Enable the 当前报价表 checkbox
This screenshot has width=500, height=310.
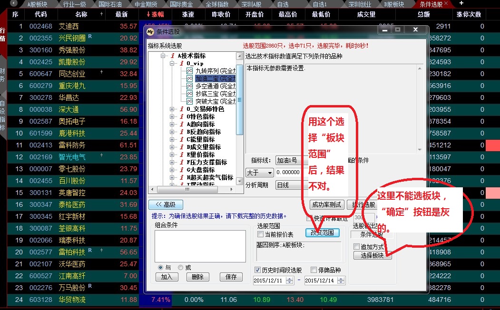pos(260,234)
